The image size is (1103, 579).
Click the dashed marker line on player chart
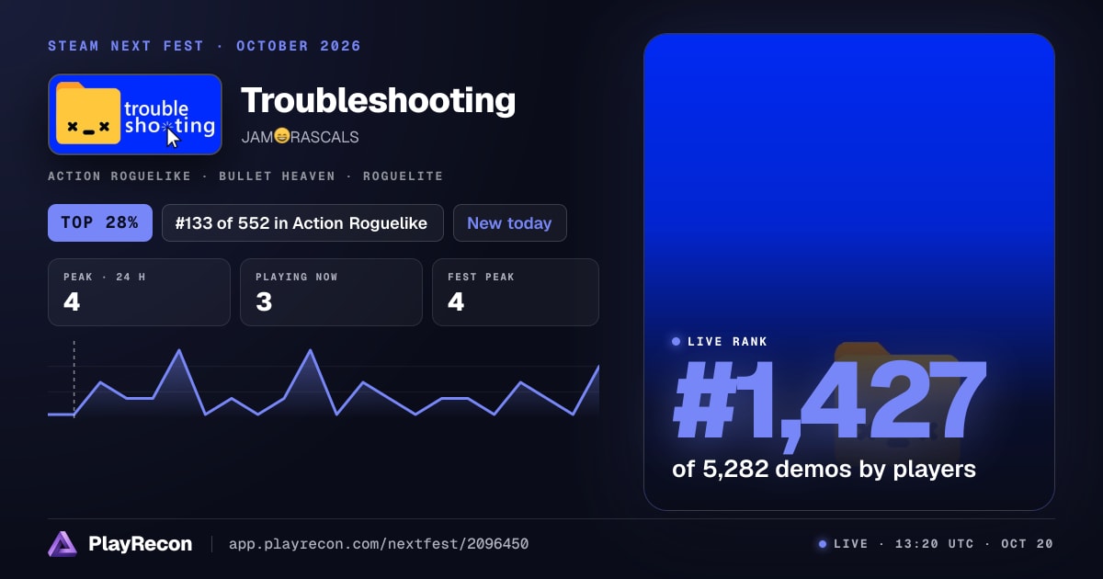pyautogui.click(x=74, y=379)
